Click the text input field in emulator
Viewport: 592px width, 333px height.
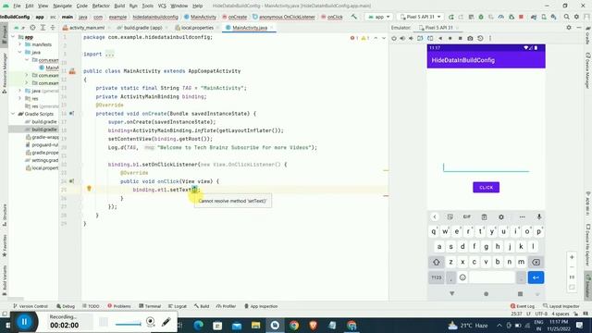(x=487, y=166)
